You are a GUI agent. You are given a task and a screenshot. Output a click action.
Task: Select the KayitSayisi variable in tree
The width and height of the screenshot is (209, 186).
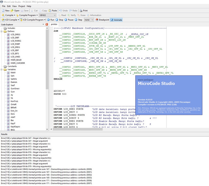point(15,127)
